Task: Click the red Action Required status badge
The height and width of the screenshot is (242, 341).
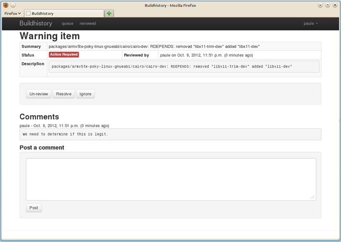Action: pyautogui.click(x=64, y=54)
